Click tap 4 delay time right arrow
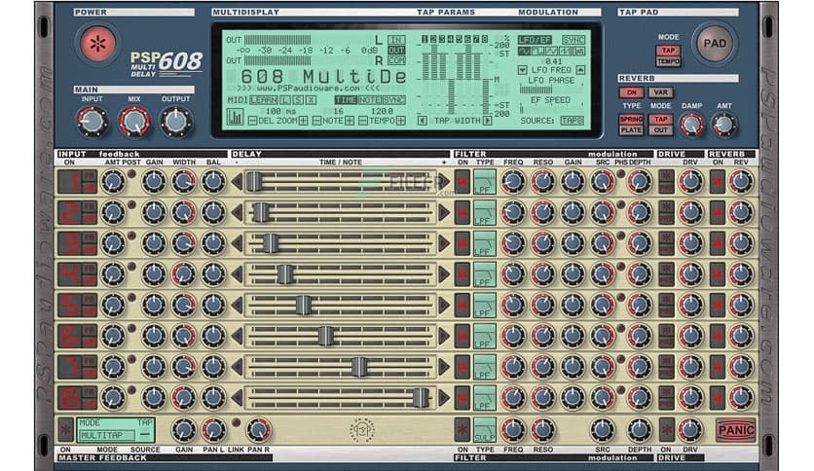Viewport: 814px width, 471px height. (444, 274)
